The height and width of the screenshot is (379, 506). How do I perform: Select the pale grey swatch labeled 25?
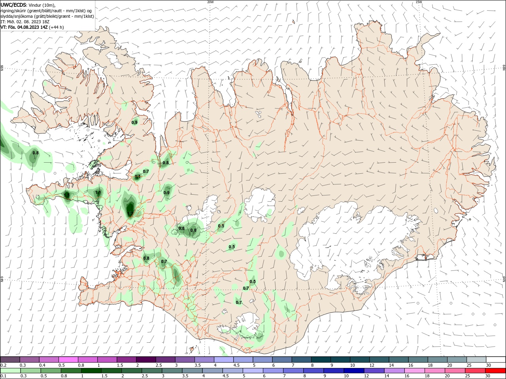pyautogui.click(x=476, y=359)
